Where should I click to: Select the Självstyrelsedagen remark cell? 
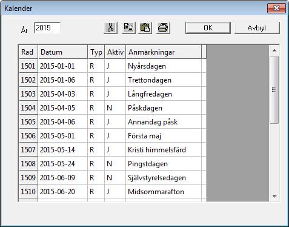coord(164,178)
